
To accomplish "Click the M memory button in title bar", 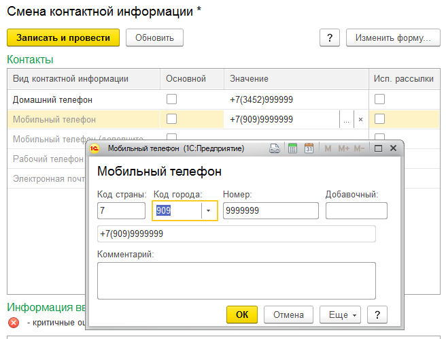I will point(328,148).
